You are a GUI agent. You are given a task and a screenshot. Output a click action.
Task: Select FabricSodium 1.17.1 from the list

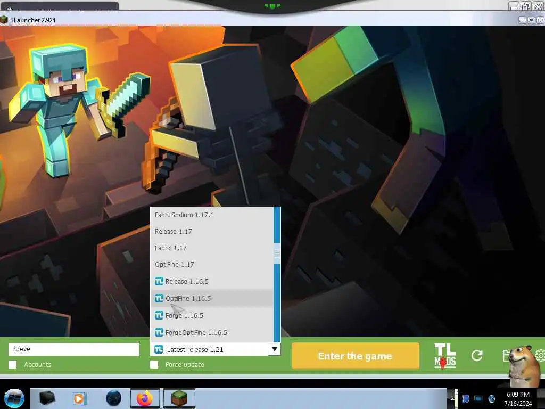[x=212, y=215]
